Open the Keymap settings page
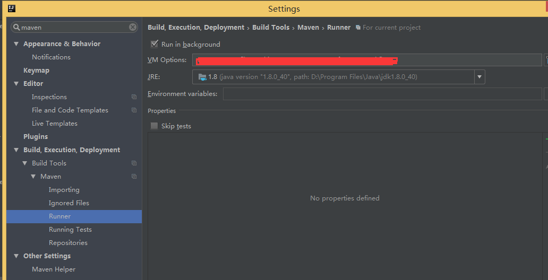The height and width of the screenshot is (280, 548). 36,70
